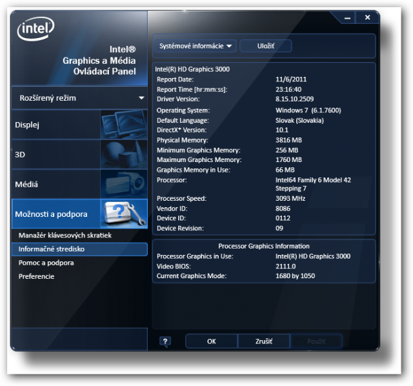Viewport: 413px width, 386px height.
Task: Open Preferencie in the sidebar
Action: click(x=36, y=276)
